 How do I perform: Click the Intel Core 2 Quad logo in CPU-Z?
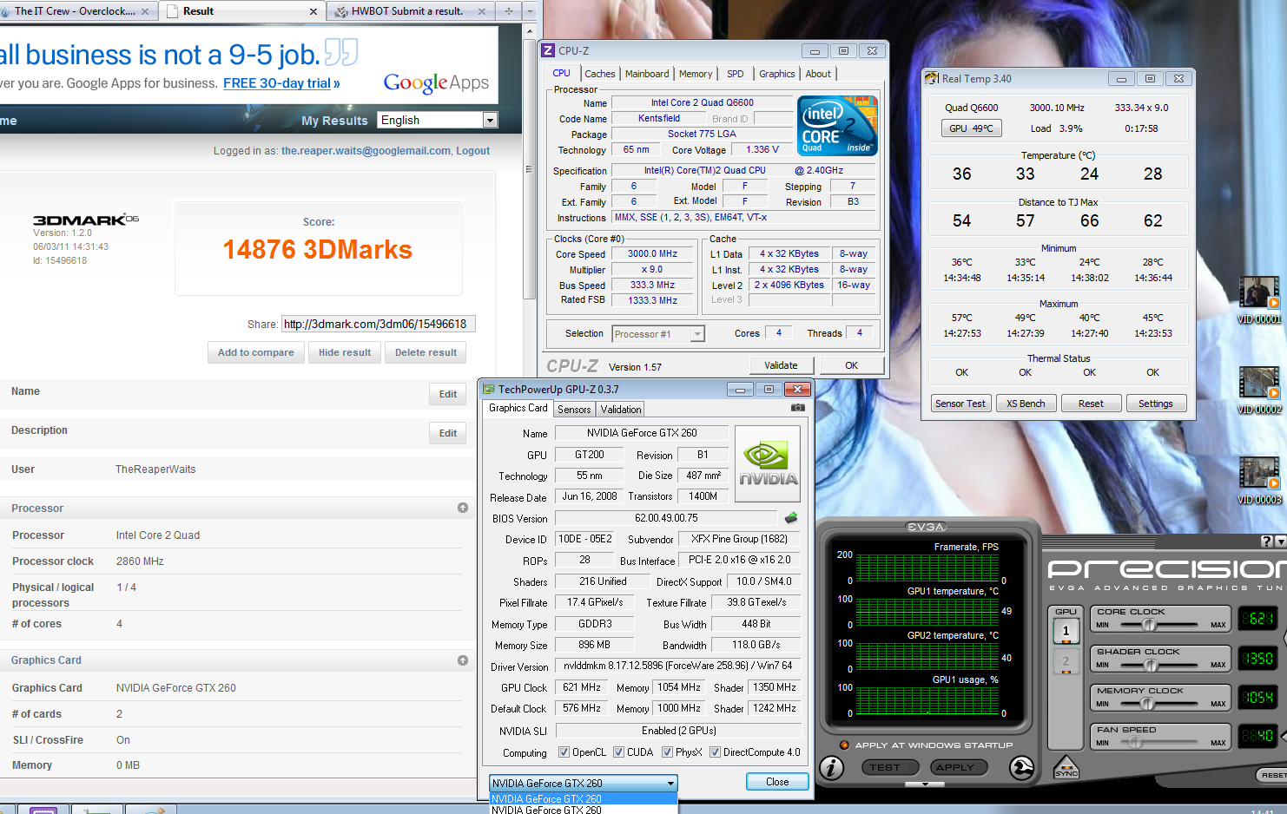[x=837, y=125]
